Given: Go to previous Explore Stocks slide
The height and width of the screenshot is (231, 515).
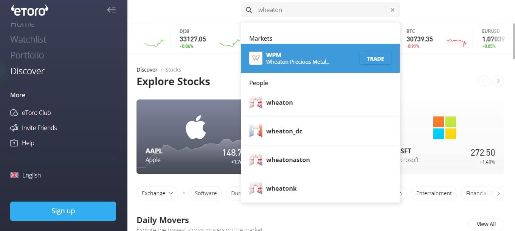Looking at the screenshot, I should click(x=484, y=81).
